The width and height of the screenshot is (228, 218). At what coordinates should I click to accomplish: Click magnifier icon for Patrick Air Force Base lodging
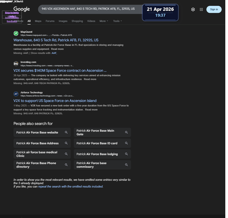pos(126,154)
